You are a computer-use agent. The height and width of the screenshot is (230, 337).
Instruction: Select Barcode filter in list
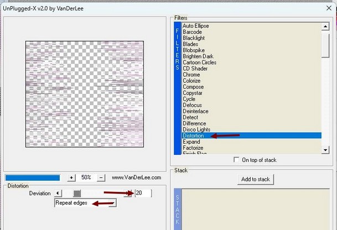coord(192,32)
